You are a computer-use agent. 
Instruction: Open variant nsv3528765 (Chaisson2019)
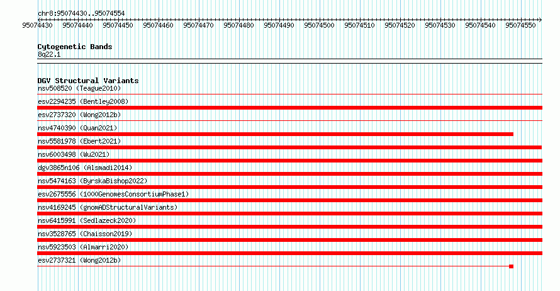85,234
